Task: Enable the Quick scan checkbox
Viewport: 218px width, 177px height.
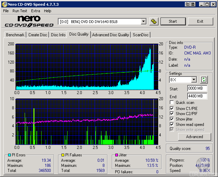Action: tap(172, 103)
